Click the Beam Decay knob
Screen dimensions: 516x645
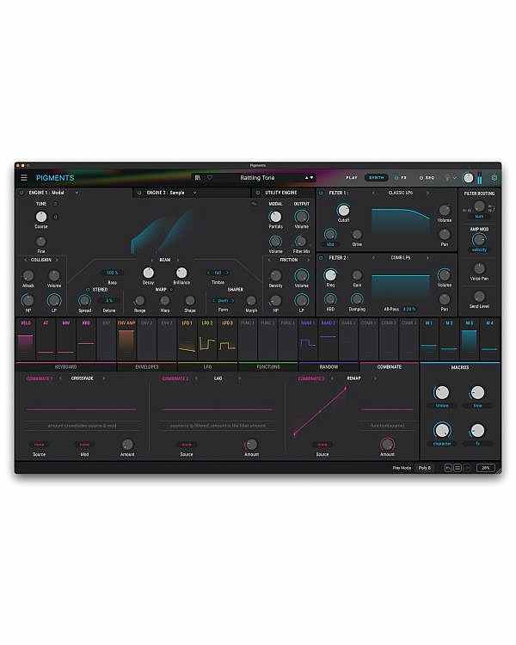tap(148, 273)
